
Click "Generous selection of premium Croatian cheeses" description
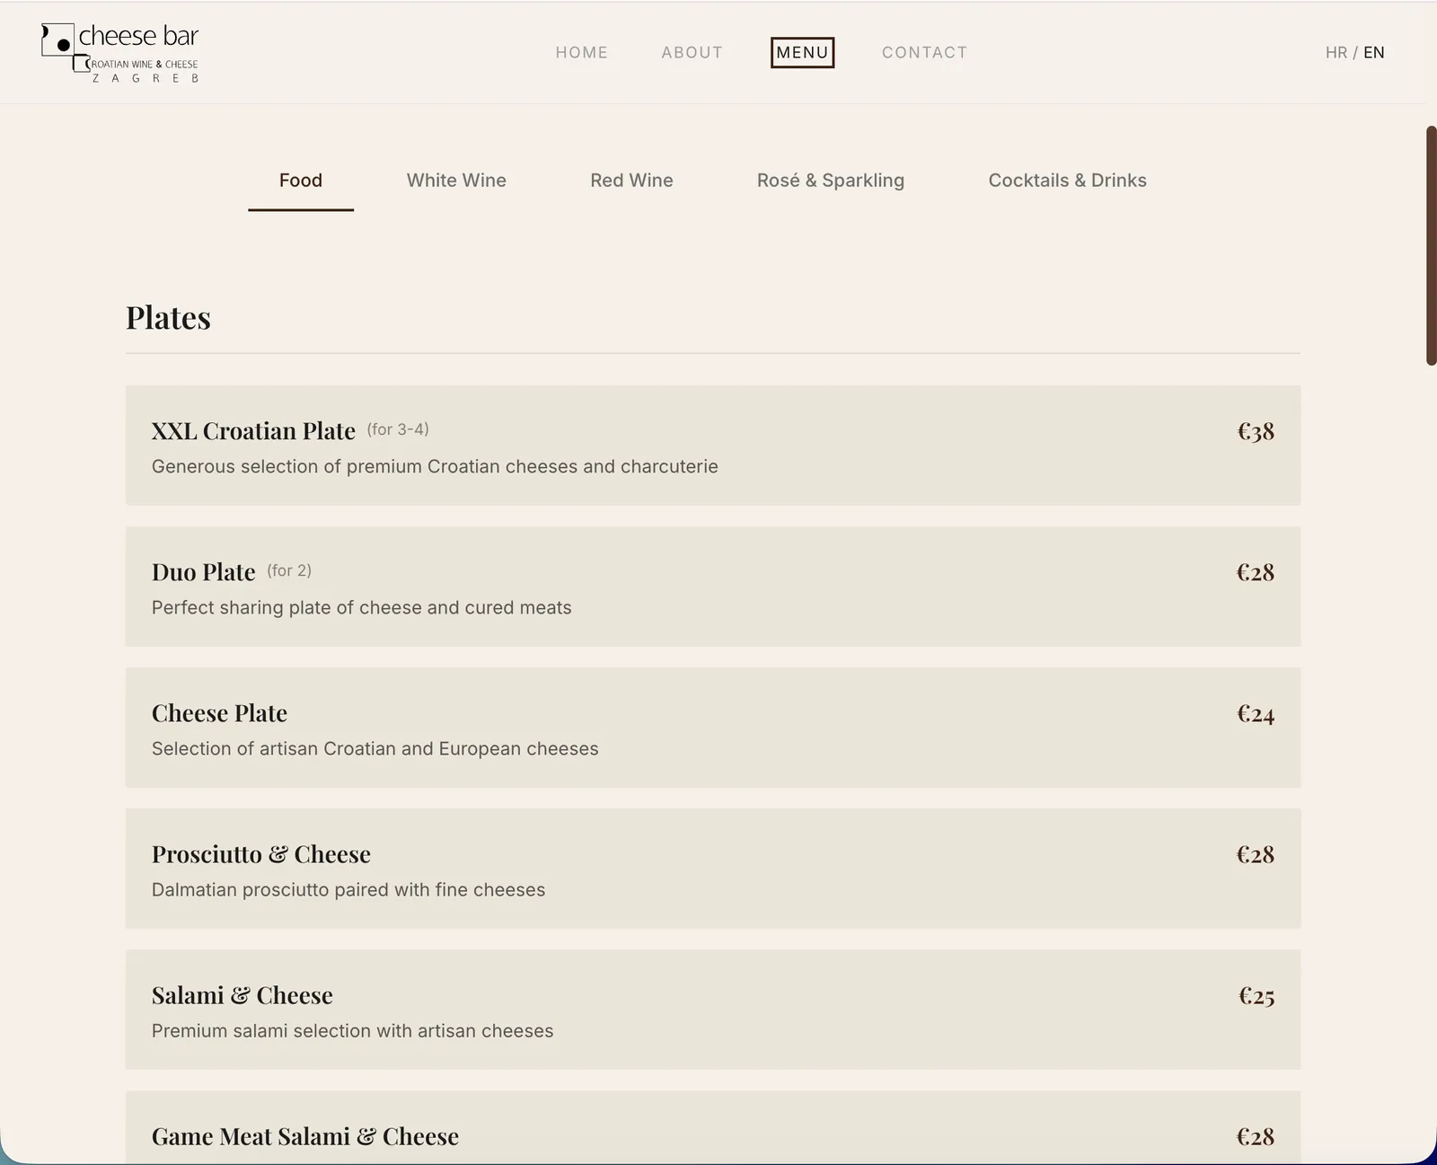pos(435,467)
